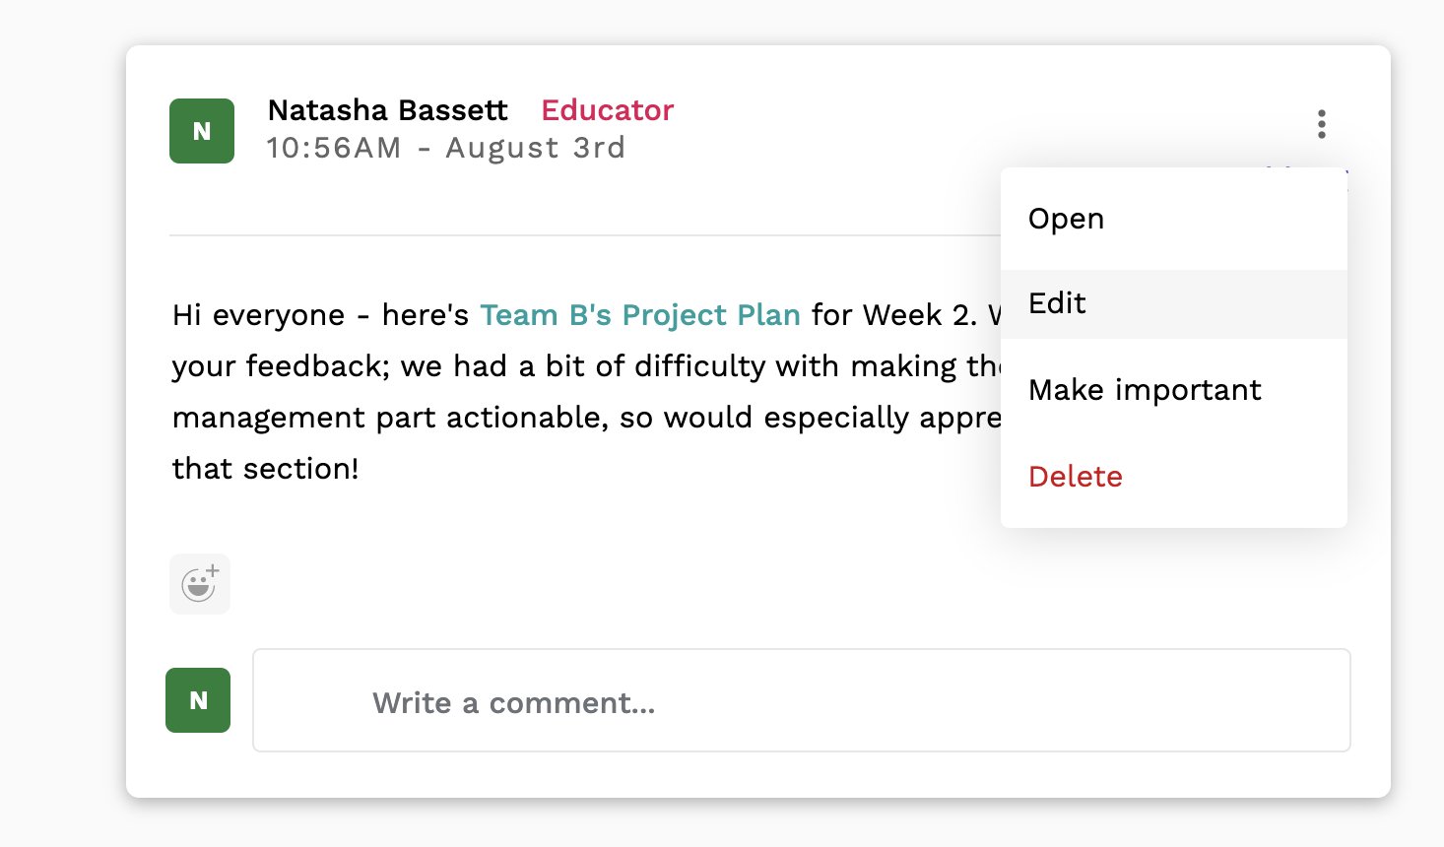
Task: Add an emoji reaction to the post
Action: tap(200, 584)
